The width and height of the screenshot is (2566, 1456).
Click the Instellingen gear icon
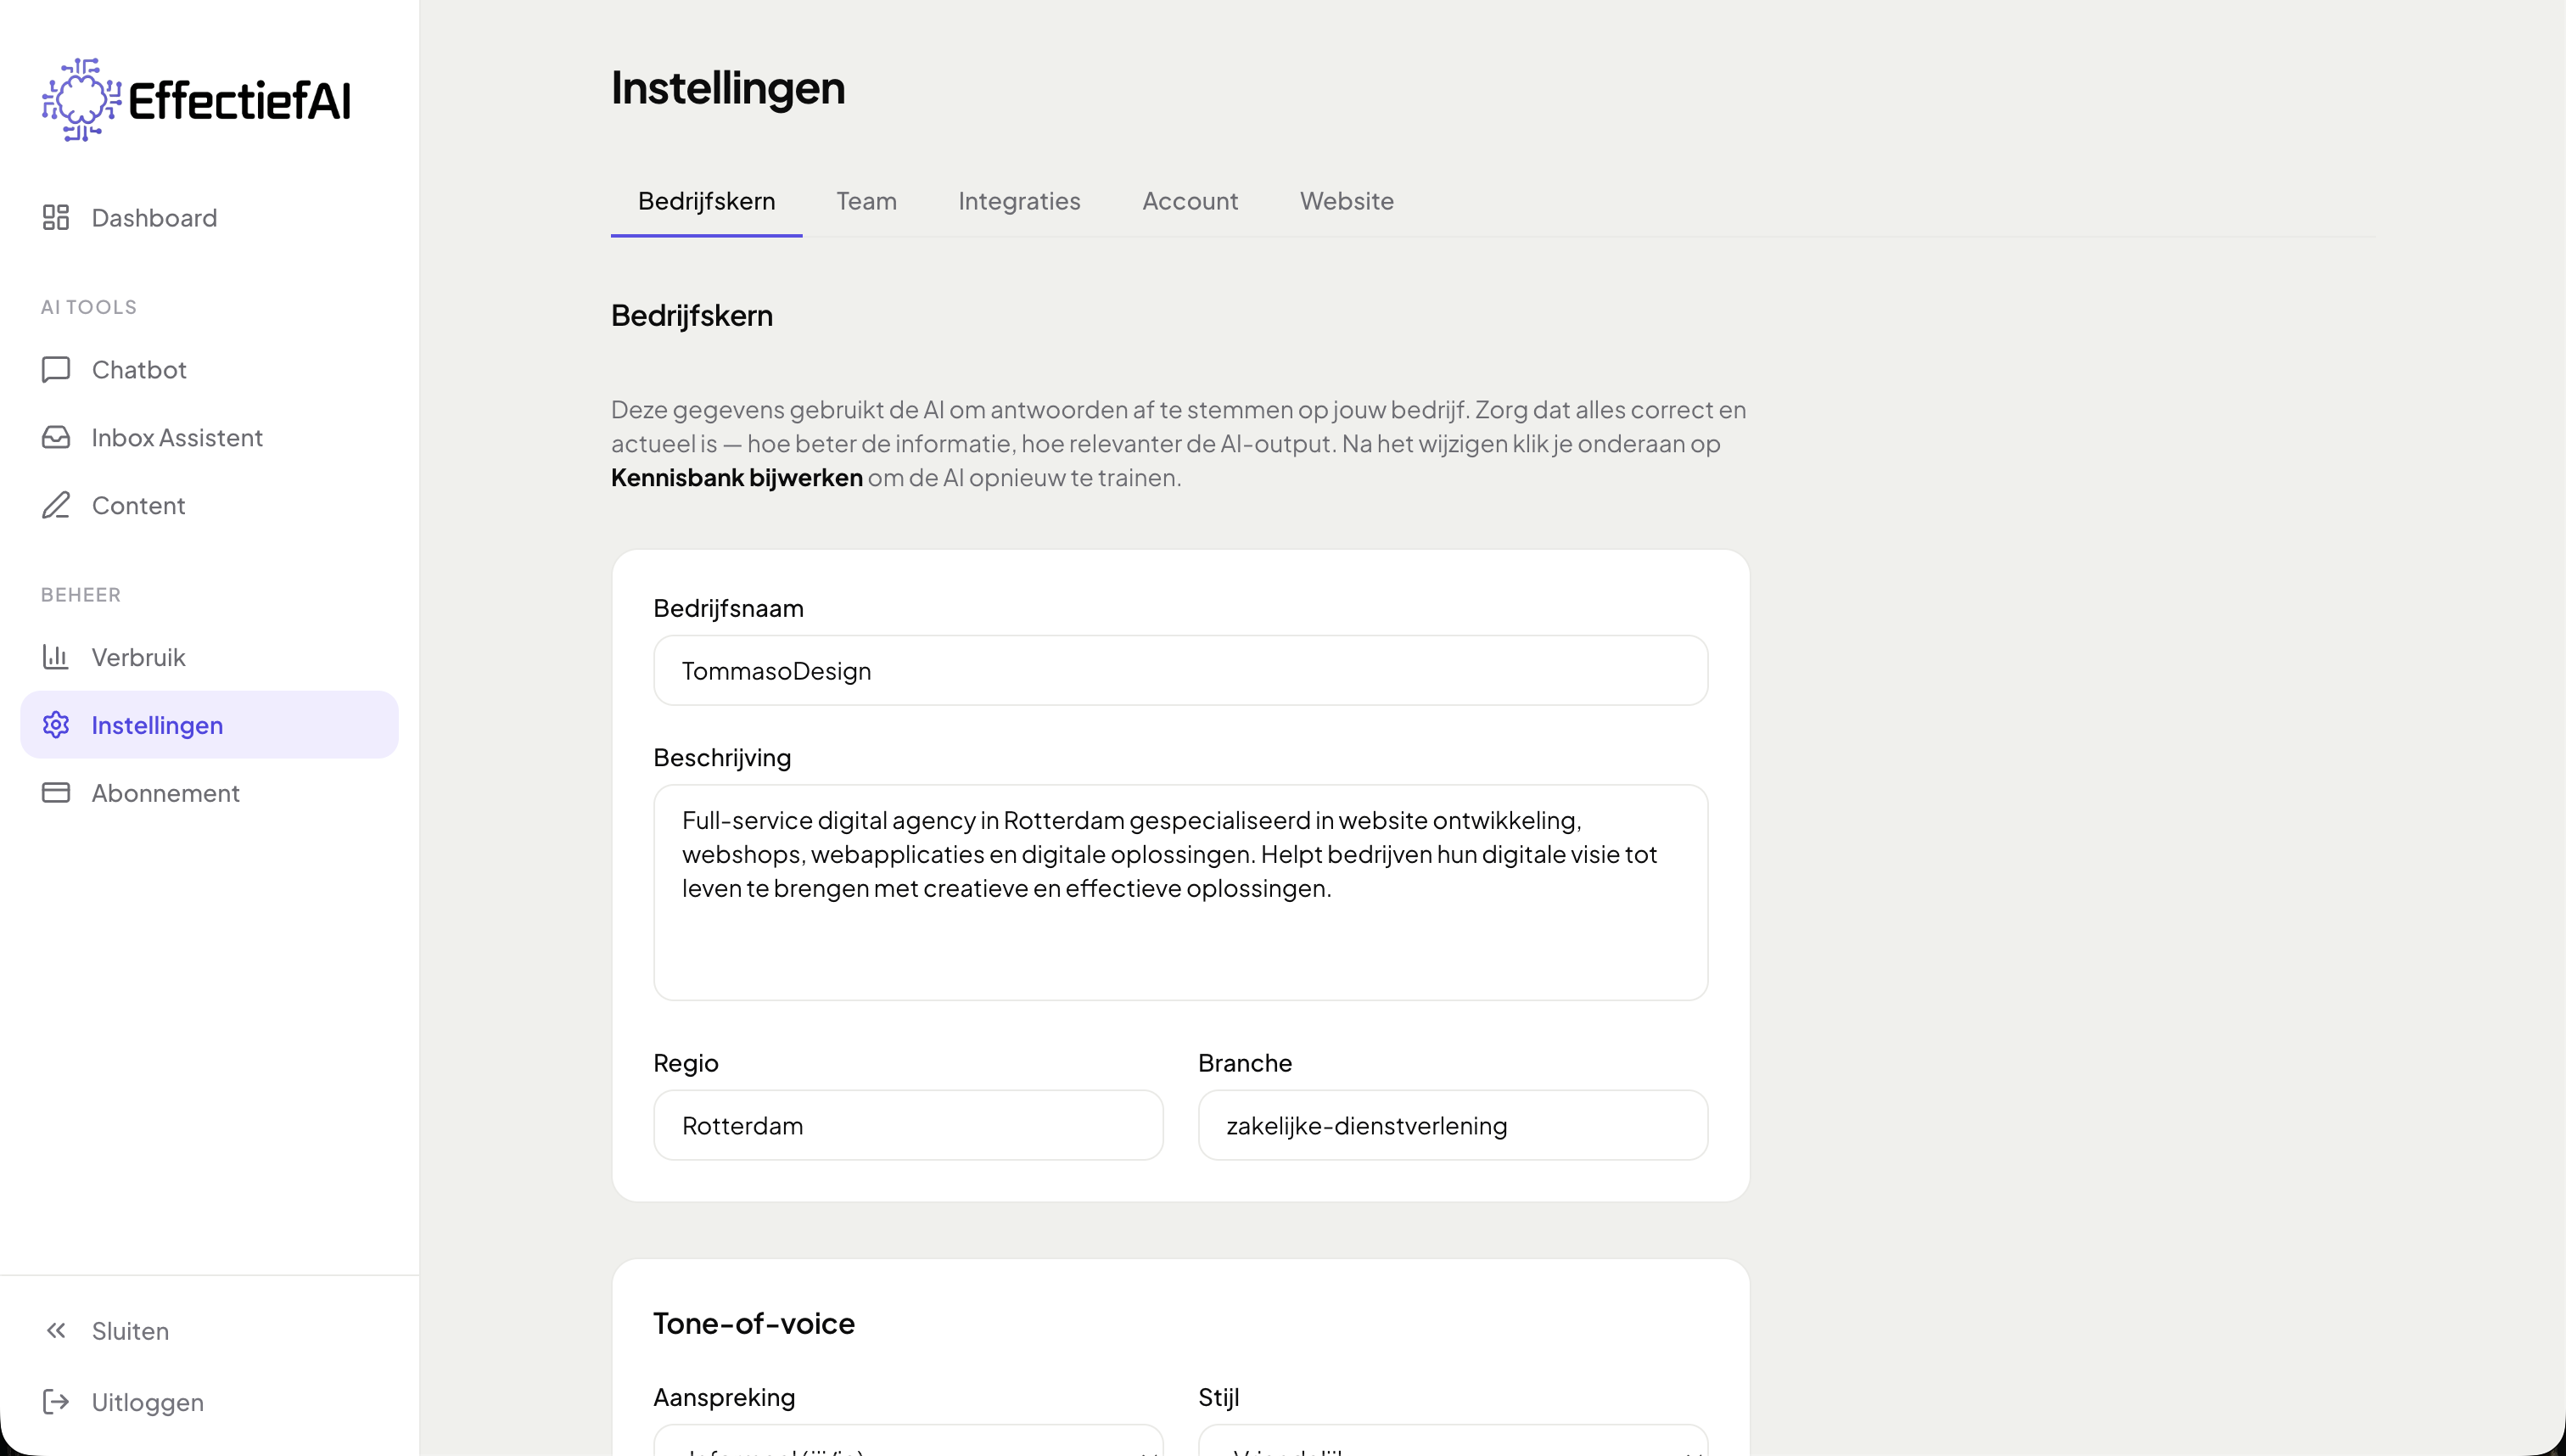[x=56, y=725]
